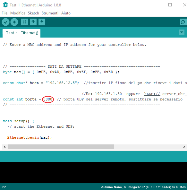Upload sketch with the arrow button
Screen dimensions: 187x190
[x=14, y=22]
